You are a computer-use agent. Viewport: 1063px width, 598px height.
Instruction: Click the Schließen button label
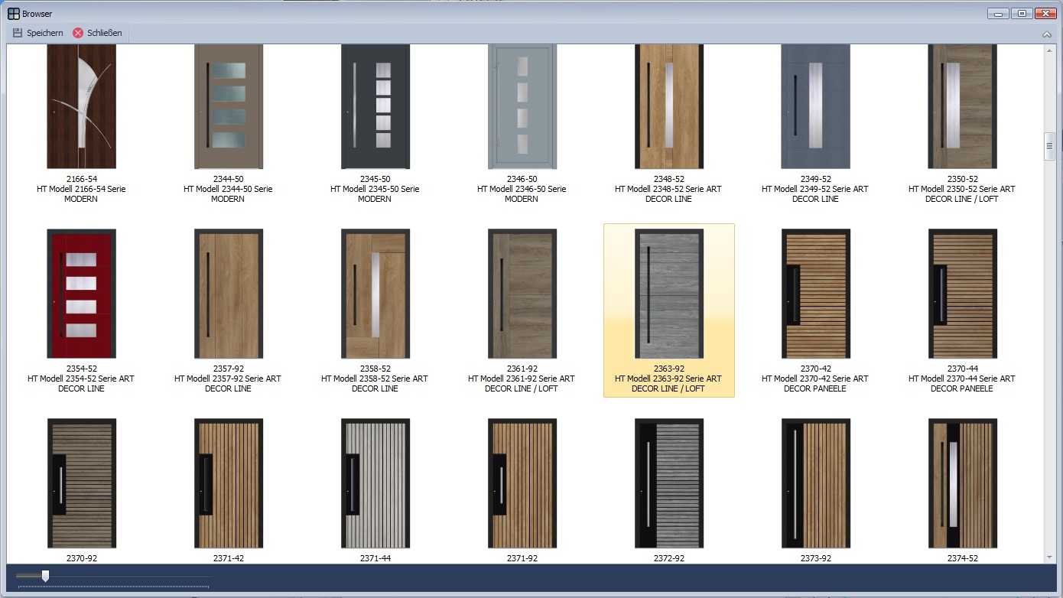pyautogui.click(x=105, y=33)
